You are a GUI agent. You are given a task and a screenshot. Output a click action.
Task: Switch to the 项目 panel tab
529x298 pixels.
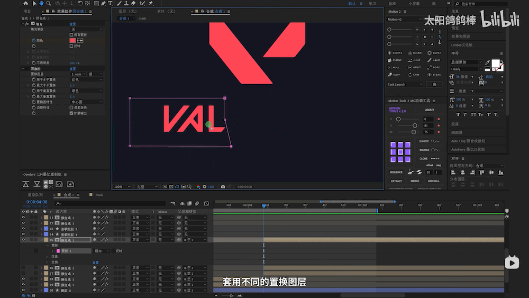[x=27, y=12]
